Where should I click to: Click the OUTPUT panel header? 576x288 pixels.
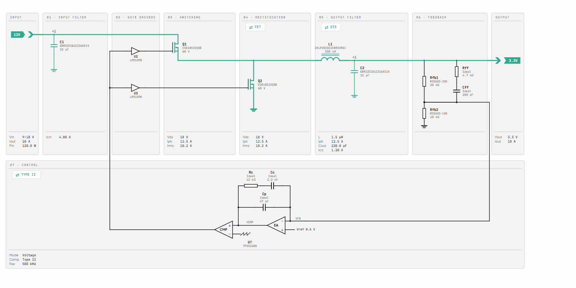502,17
